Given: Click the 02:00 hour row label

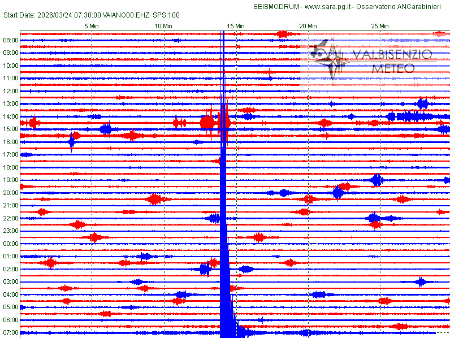Looking at the screenshot, I should 11,269.
